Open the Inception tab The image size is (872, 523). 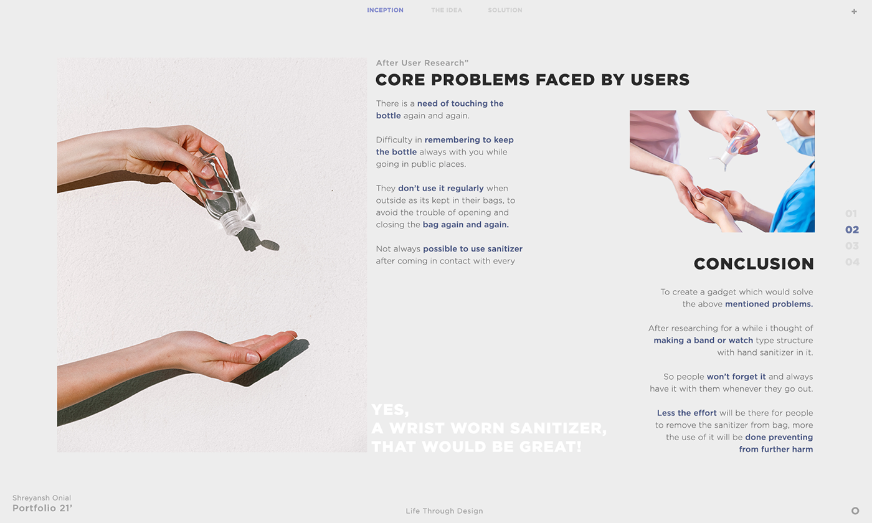coord(385,10)
